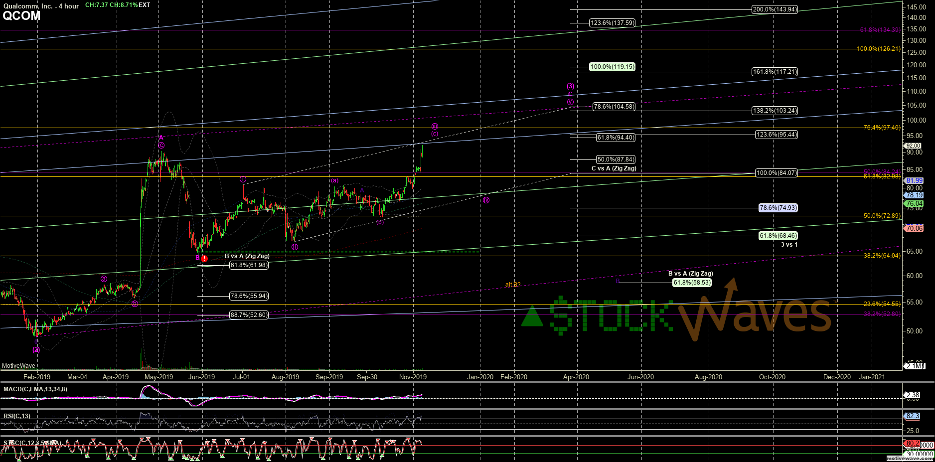Click the Apr-2020 date on time axis
This screenshot has height=462, width=935.
click(x=576, y=377)
